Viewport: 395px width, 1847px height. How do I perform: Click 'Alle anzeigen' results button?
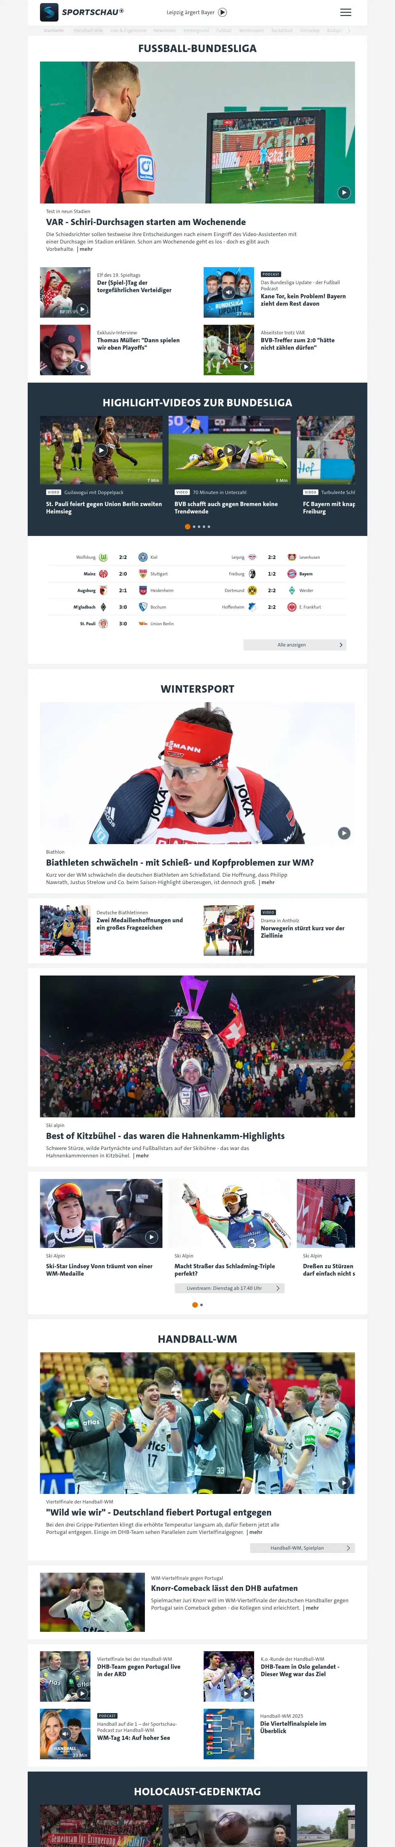click(295, 645)
